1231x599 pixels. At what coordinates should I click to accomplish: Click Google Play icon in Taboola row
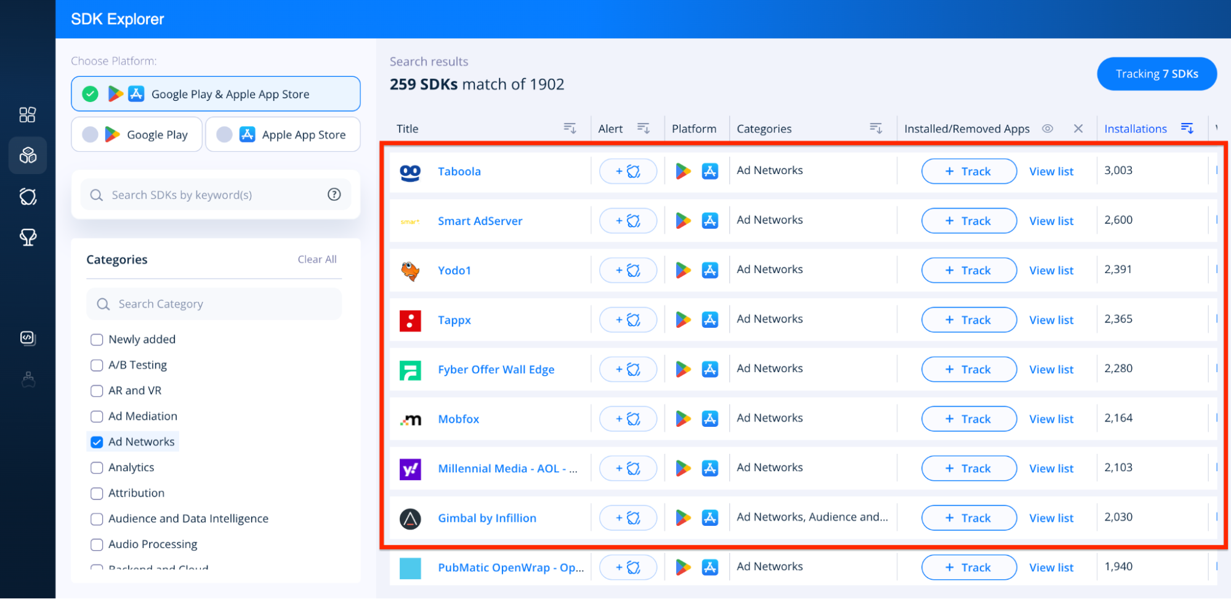pyautogui.click(x=683, y=172)
